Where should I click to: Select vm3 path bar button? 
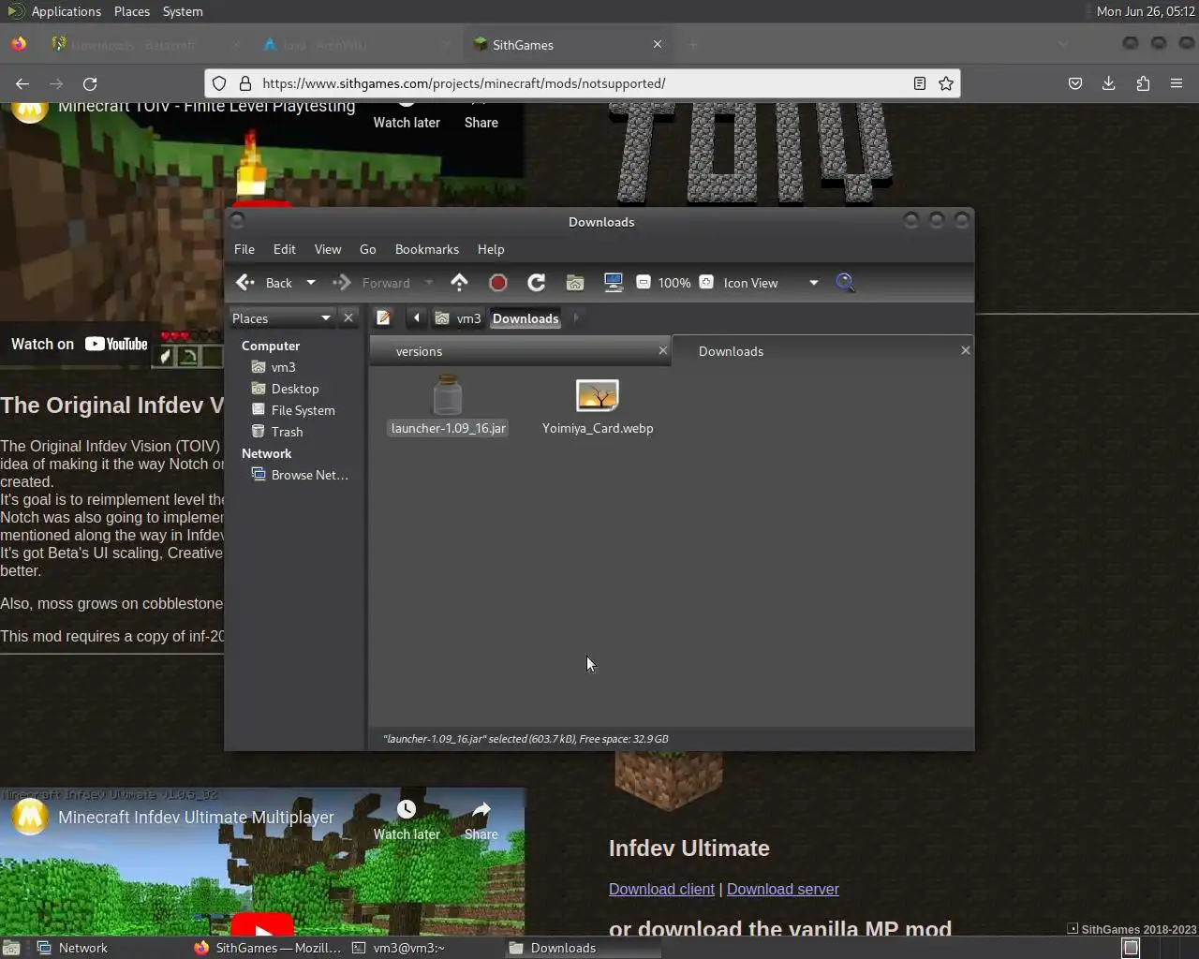point(458,318)
